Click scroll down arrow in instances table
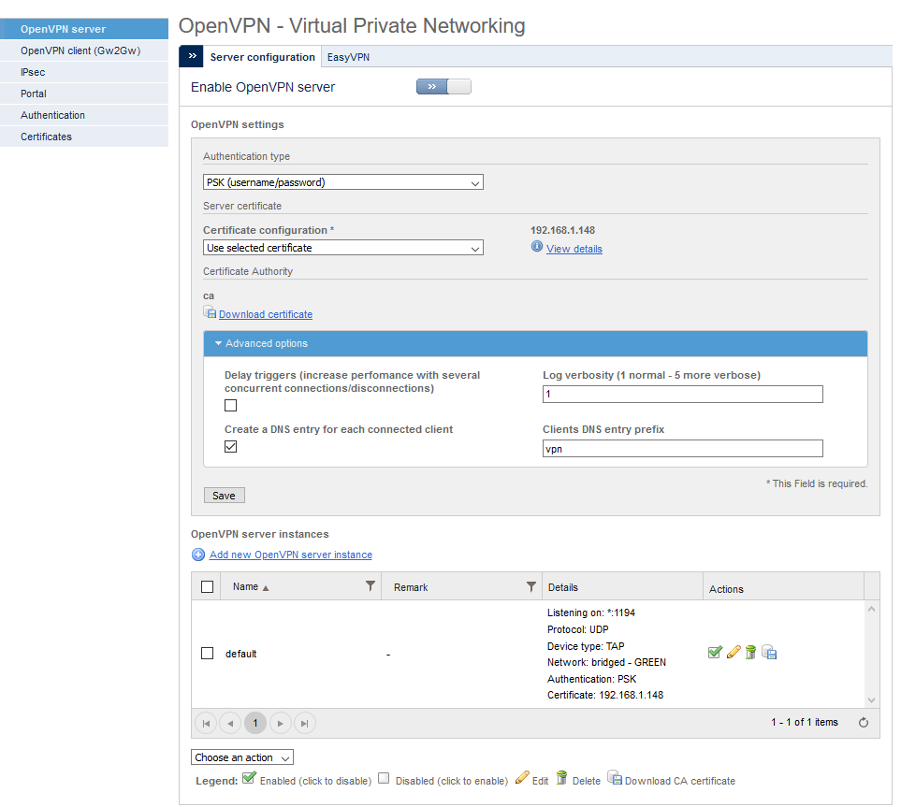901x807 pixels. tap(872, 700)
